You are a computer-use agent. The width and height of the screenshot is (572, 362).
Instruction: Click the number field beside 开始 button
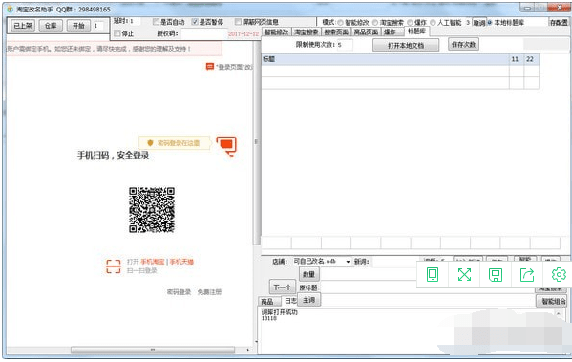point(99,26)
